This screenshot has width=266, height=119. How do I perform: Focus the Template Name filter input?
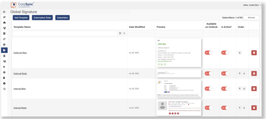[65, 33]
